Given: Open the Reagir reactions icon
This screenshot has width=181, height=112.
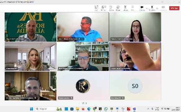Looking at the screenshot, I should tap(118, 8).
